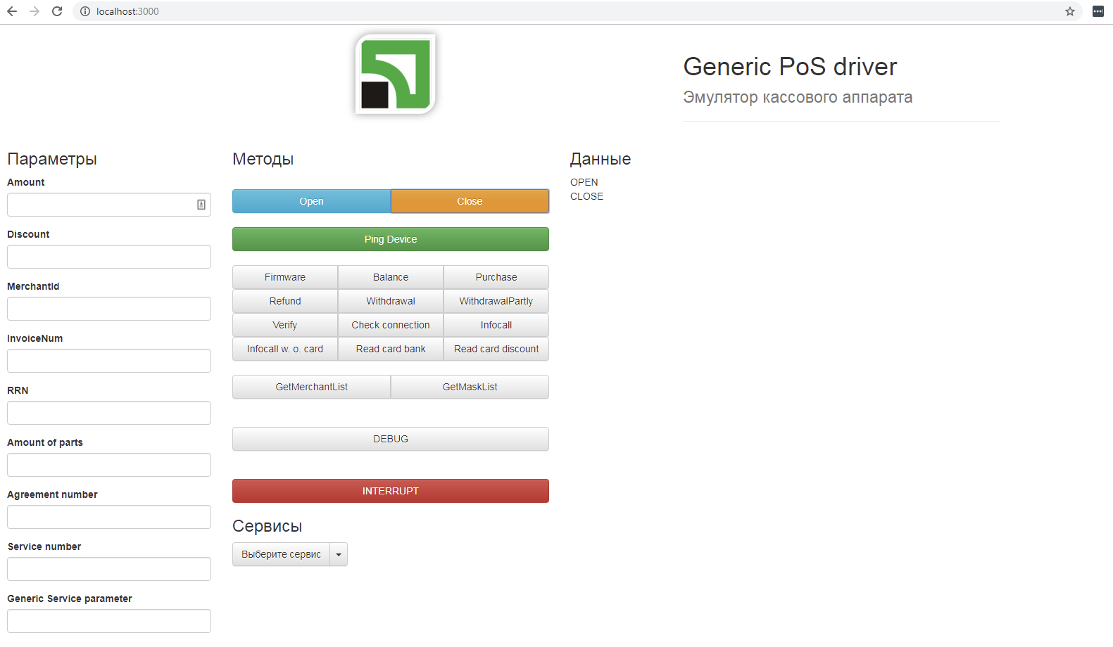
Task: Click the green PrivatBank logo image
Action: coord(395,74)
